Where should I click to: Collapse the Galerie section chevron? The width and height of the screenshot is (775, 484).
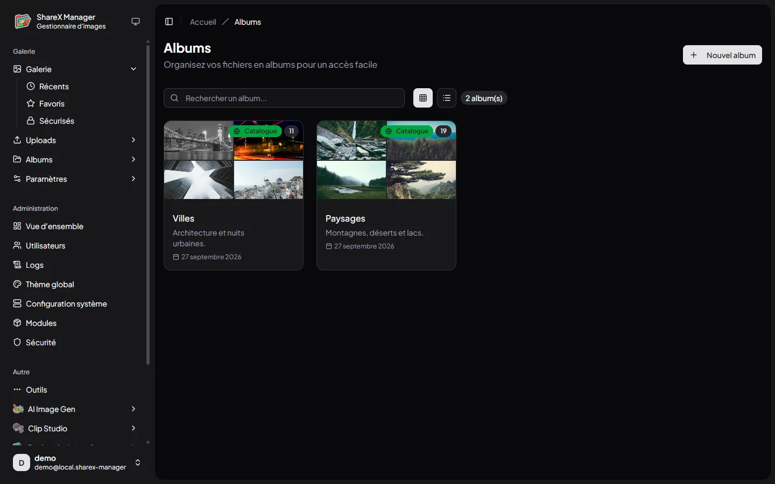click(133, 69)
